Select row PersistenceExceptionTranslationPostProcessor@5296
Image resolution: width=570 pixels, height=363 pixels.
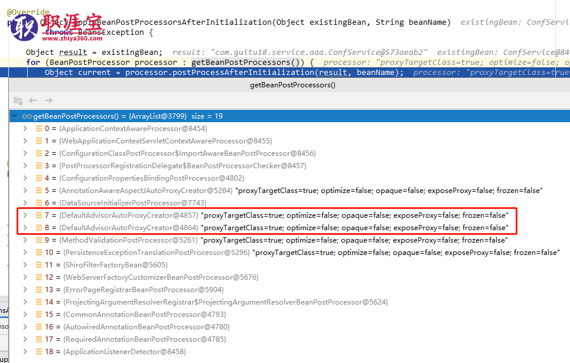[x=289, y=252]
